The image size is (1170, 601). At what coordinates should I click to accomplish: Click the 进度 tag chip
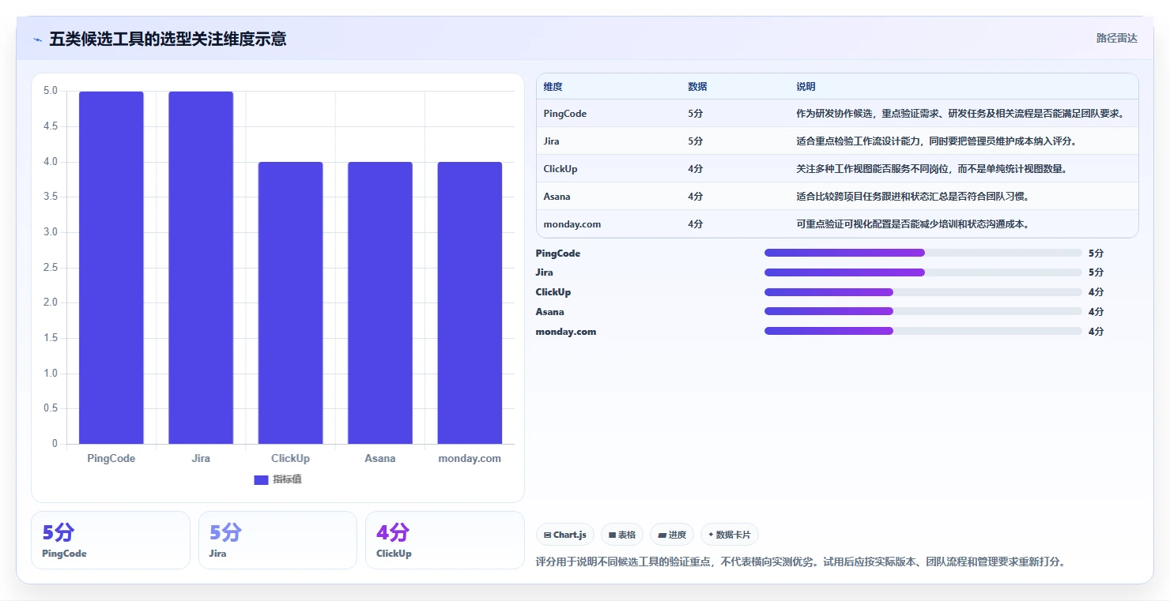coord(672,535)
